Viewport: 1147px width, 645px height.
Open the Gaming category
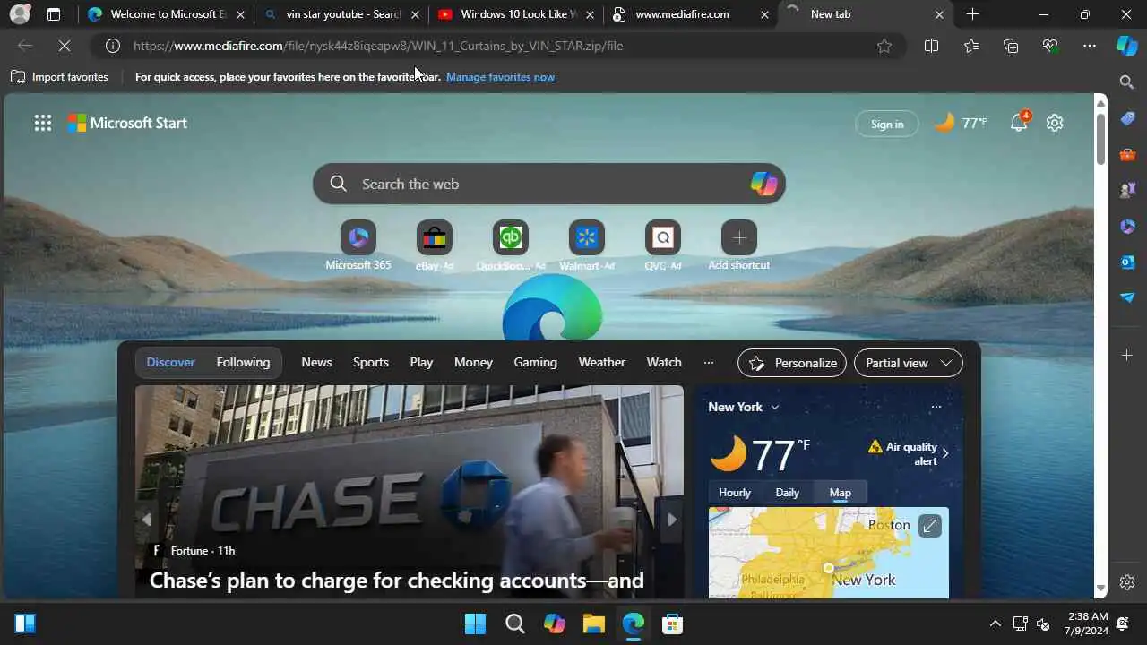(535, 362)
